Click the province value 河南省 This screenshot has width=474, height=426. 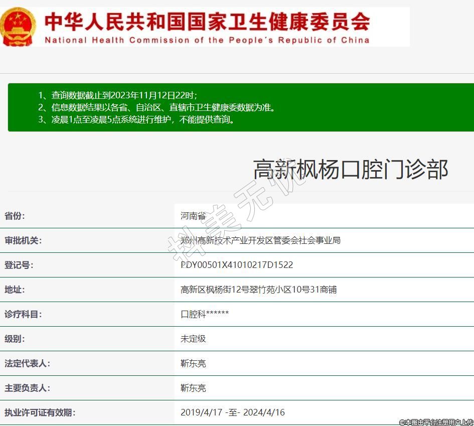pos(193,216)
